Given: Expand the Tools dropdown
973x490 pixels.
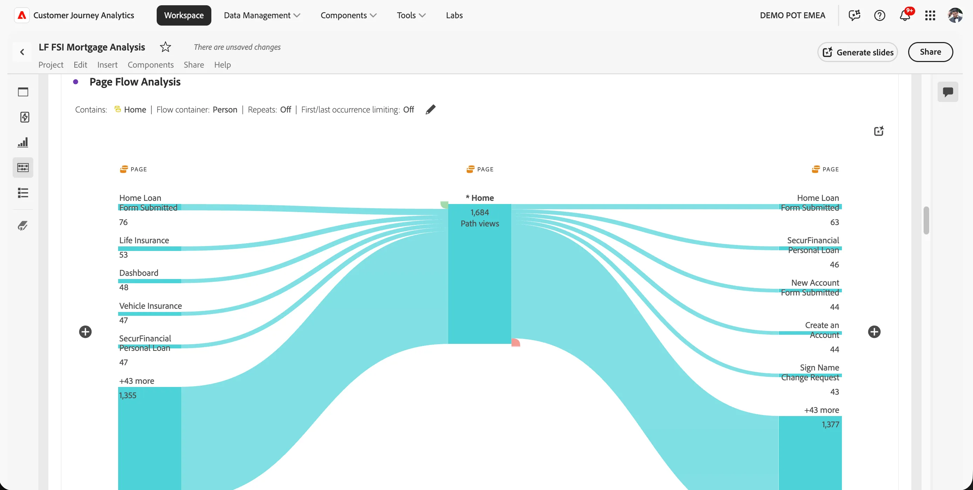Looking at the screenshot, I should point(411,15).
